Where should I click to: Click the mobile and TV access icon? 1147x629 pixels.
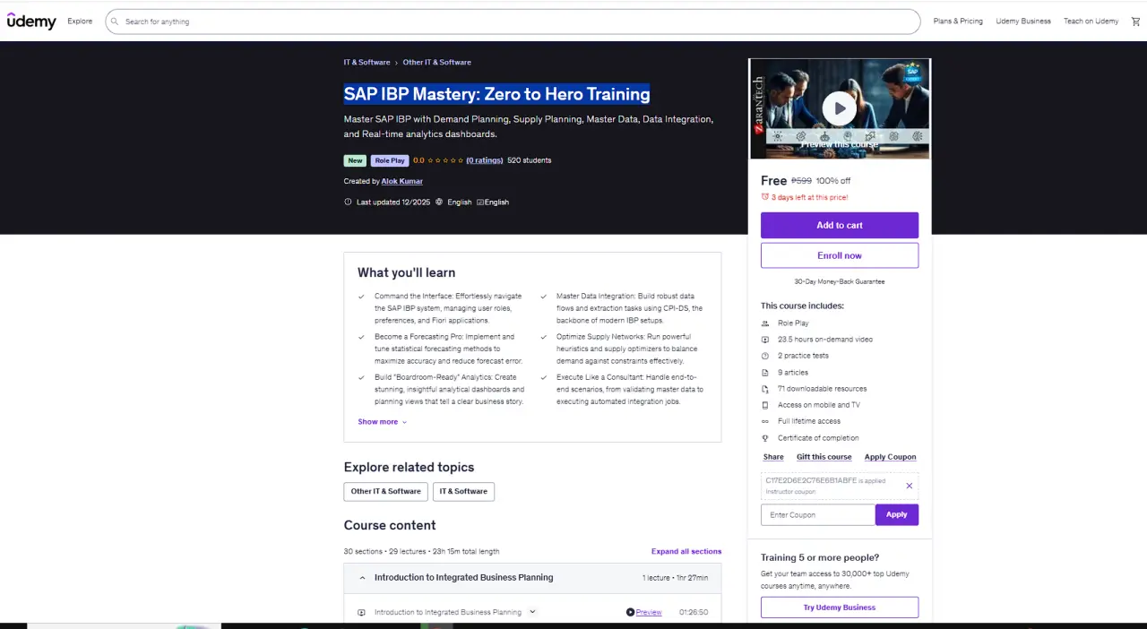(x=764, y=405)
